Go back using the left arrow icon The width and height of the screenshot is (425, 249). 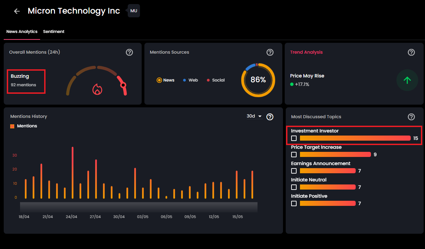tap(17, 11)
